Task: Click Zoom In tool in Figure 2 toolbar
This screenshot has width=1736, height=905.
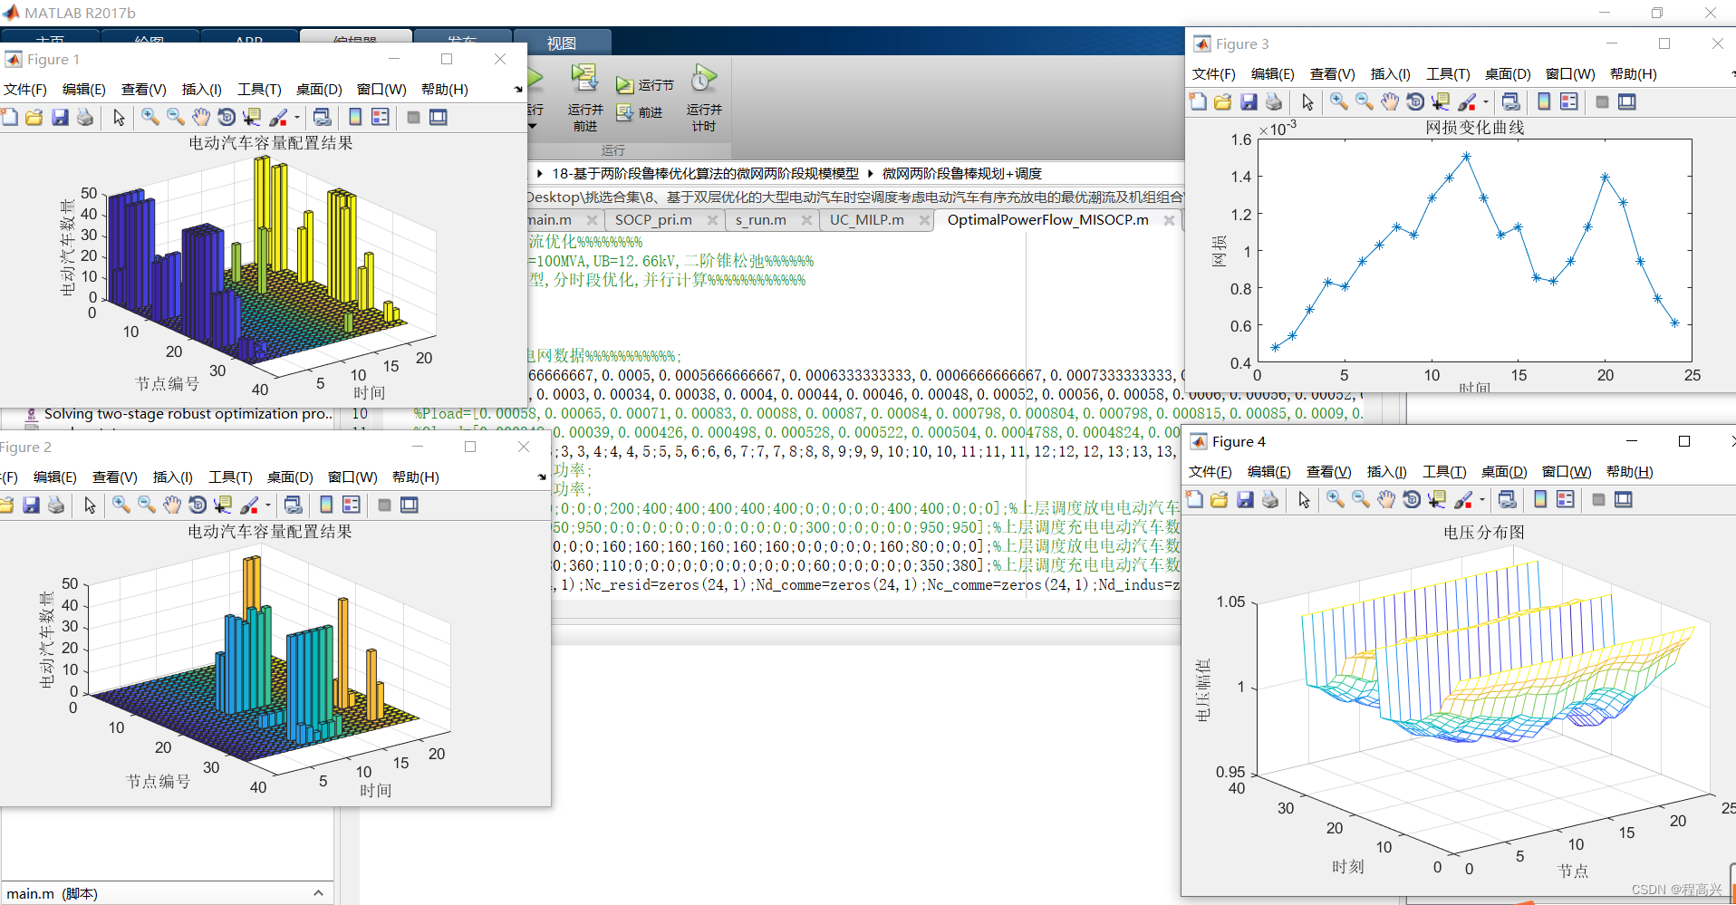Action: (x=121, y=505)
